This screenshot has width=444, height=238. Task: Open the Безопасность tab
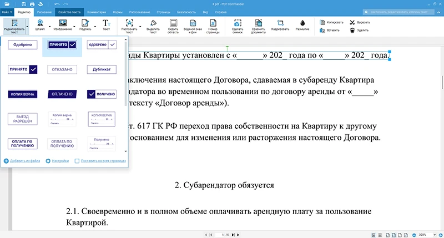tap(186, 12)
